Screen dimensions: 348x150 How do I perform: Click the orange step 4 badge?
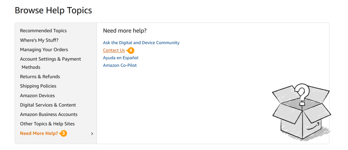coord(131,50)
